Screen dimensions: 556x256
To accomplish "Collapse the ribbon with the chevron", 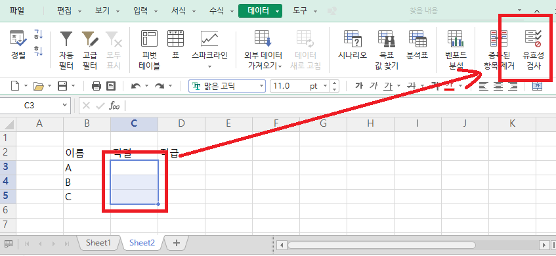I will coord(537,11).
